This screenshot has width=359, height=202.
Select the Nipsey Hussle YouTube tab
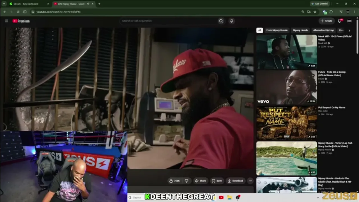[x=73, y=4]
